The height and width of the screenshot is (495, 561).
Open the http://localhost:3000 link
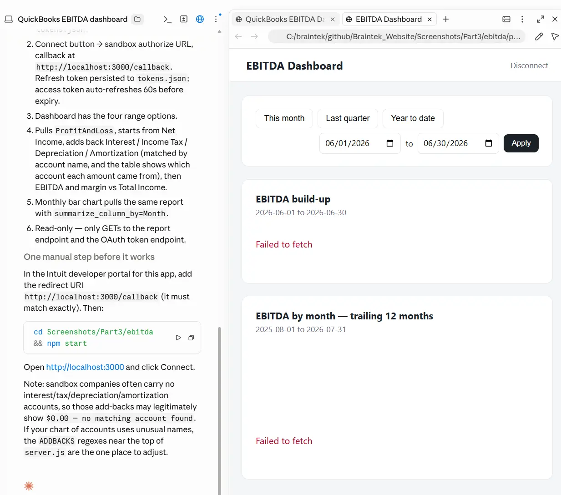85,367
